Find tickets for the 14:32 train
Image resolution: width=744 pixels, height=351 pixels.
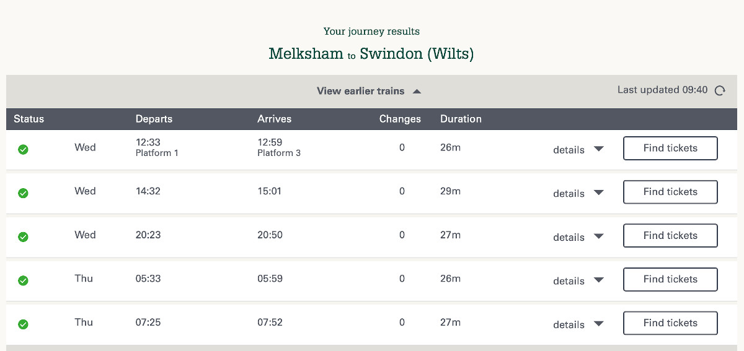(x=670, y=192)
